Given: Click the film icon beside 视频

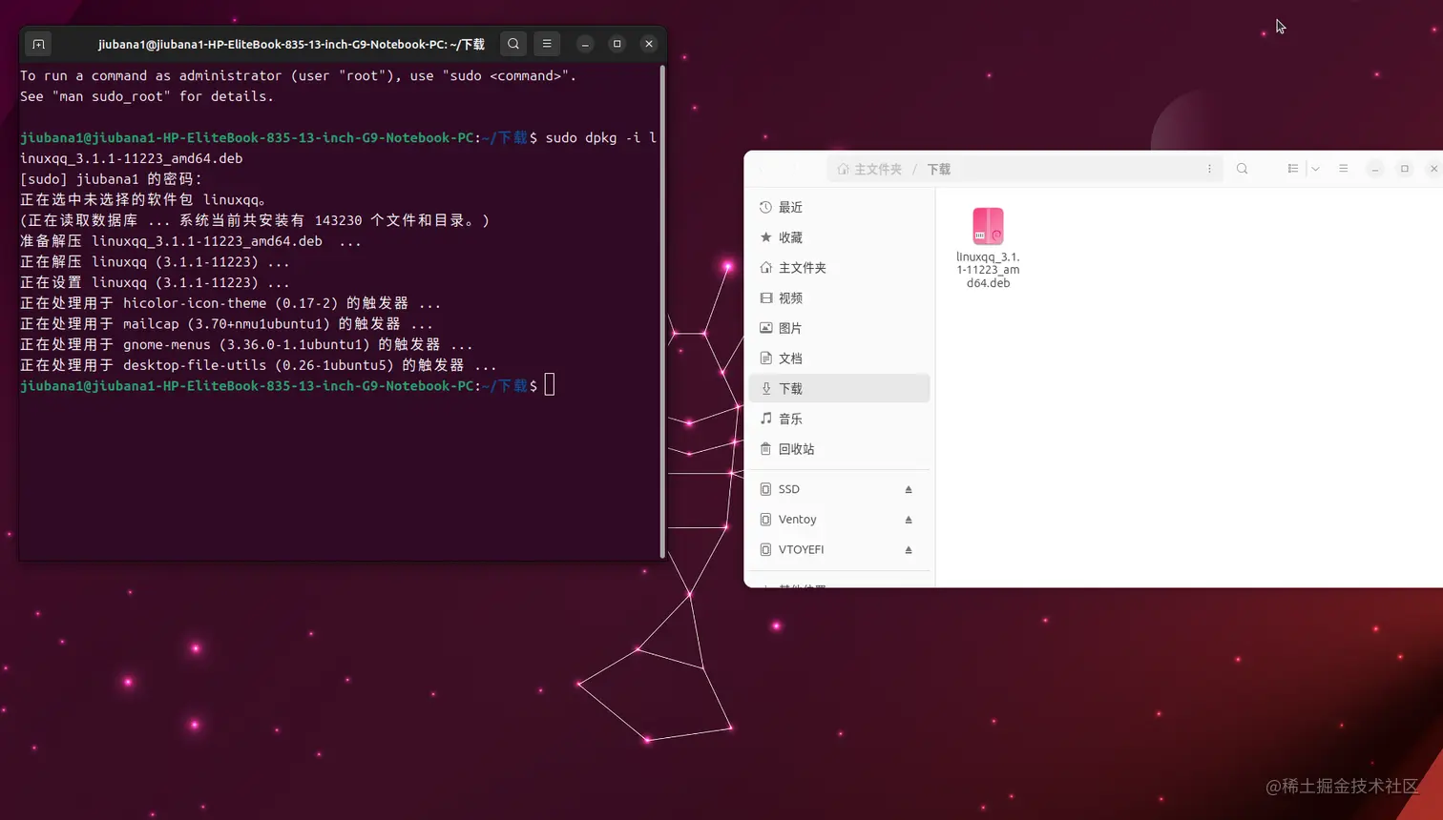Looking at the screenshot, I should click(765, 297).
